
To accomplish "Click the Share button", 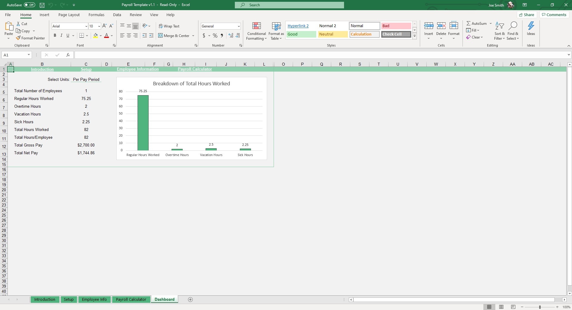I will pos(526,15).
